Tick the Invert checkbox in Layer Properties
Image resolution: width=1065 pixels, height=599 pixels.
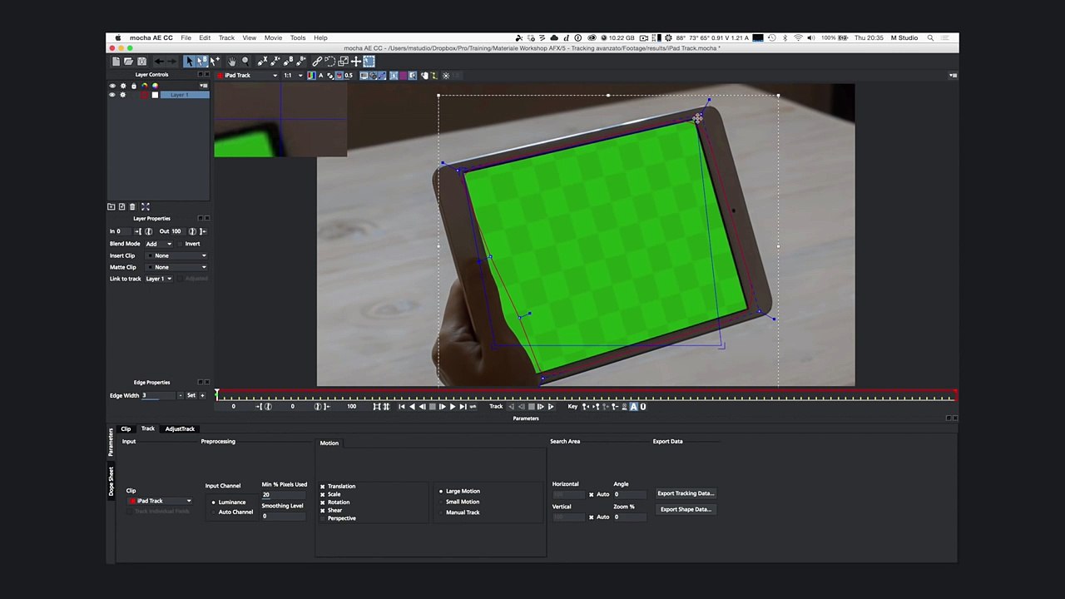[181, 244]
